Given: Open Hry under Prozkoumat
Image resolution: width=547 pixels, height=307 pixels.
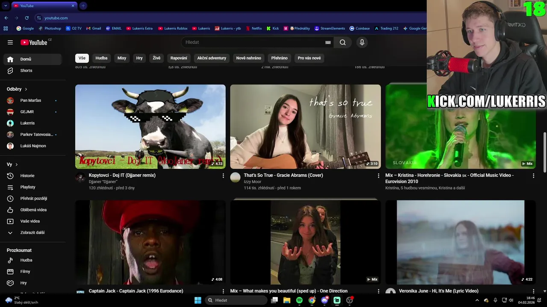Looking at the screenshot, I should [32, 283].
